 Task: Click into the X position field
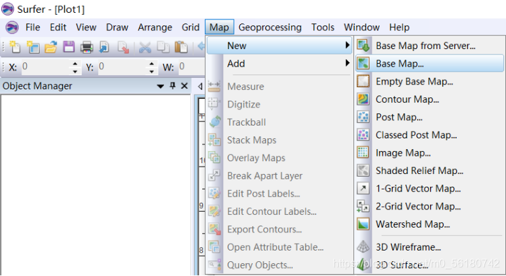(46, 66)
